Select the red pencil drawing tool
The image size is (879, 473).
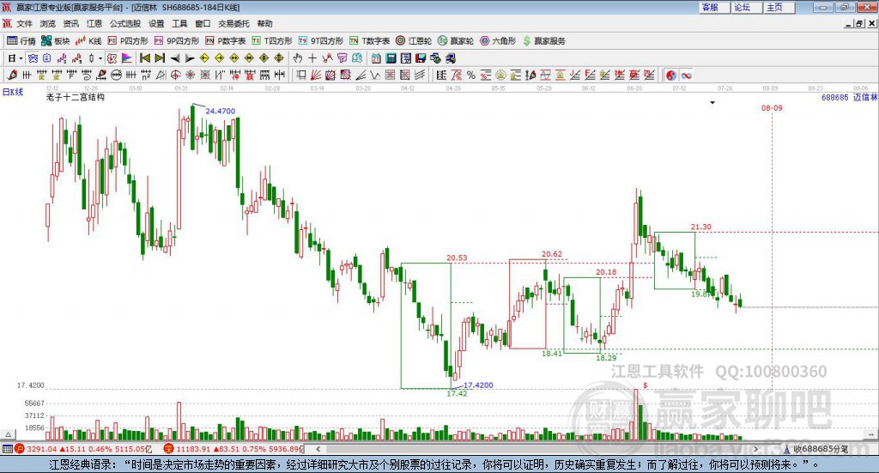(12, 75)
